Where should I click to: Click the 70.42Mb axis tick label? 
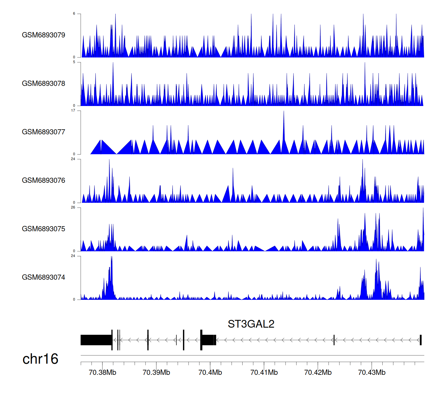point(318,372)
